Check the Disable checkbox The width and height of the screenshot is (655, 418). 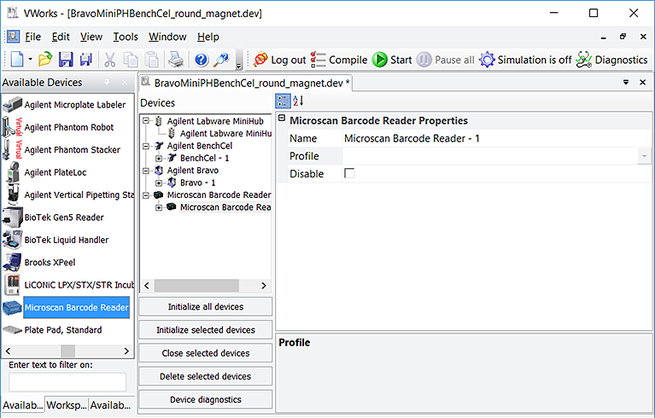coord(348,174)
